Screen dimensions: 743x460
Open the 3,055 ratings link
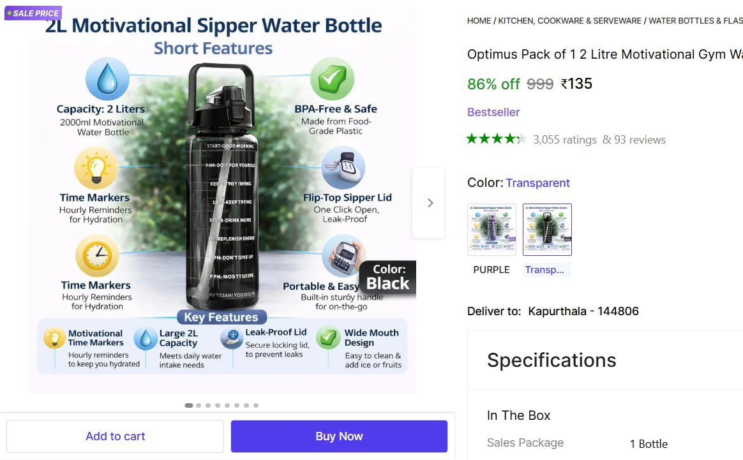pyautogui.click(x=565, y=140)
